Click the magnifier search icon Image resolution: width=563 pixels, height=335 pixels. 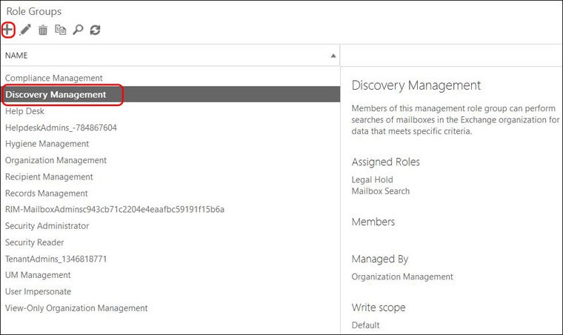pyautogui.click(x=77, y=30)
